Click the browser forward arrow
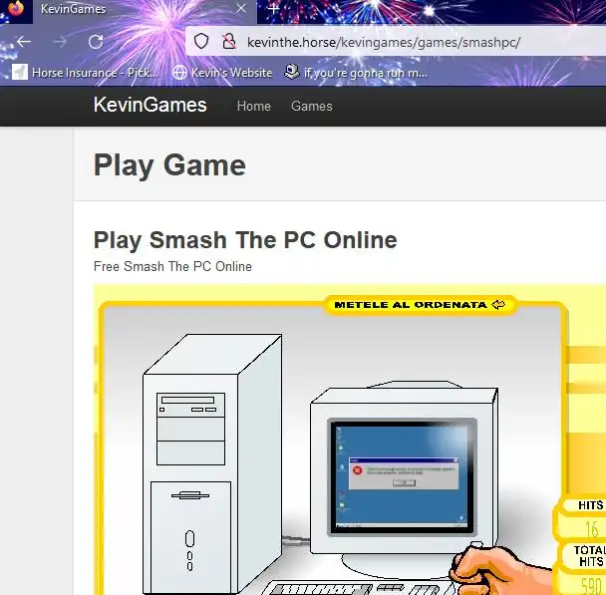 tap(60, 41)
